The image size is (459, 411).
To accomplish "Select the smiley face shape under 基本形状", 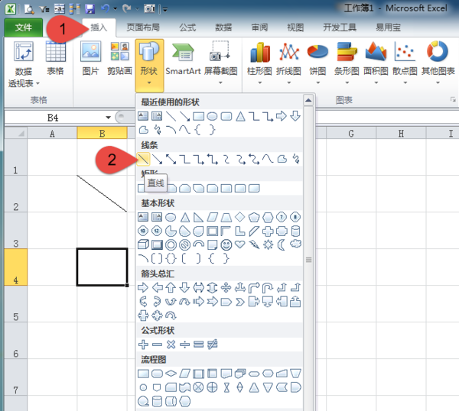I will [x=226, y=244].
